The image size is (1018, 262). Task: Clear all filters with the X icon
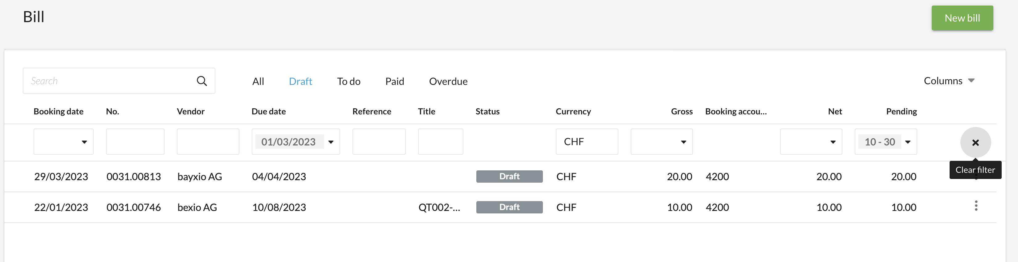[x=975, y=142]
